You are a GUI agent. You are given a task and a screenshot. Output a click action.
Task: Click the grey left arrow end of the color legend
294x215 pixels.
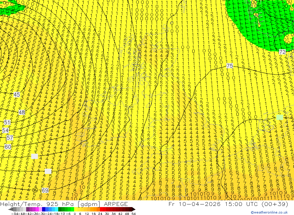[11, 209]
